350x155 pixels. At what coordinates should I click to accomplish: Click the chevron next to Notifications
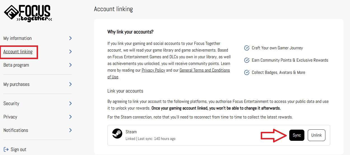pyautogui.click(x=71, y=130)
